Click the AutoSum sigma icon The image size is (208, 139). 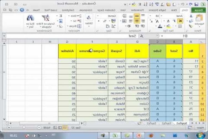click(61, 16)
